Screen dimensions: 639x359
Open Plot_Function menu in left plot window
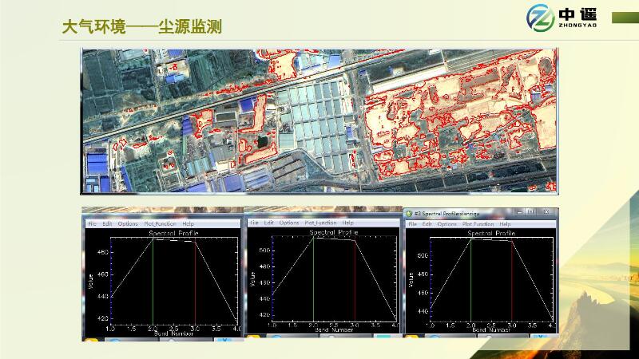[x=160, y=224]
